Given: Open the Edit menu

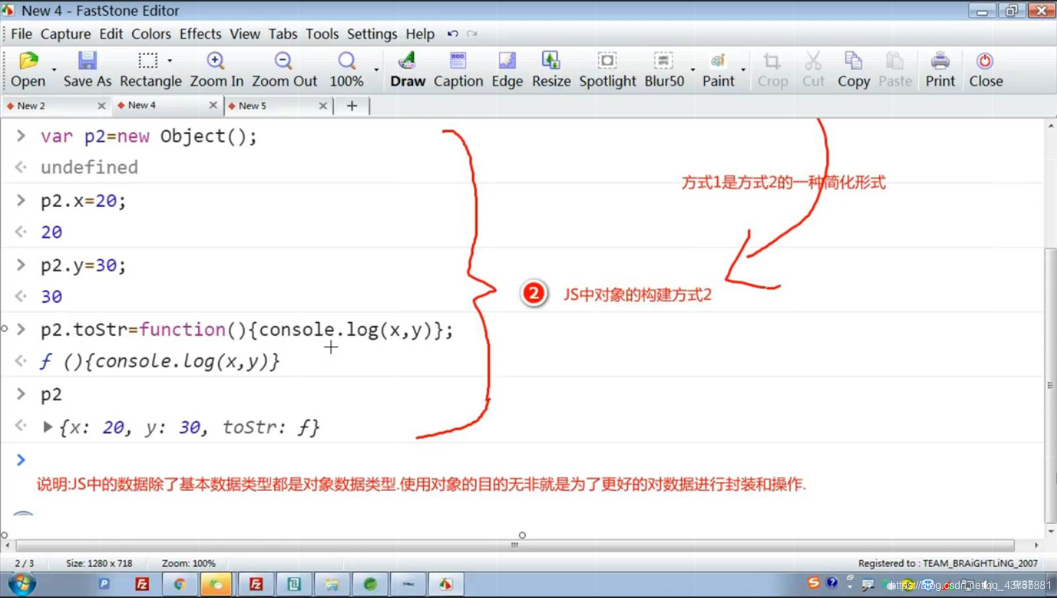Looking at the screenshot, I should [111, 34].
